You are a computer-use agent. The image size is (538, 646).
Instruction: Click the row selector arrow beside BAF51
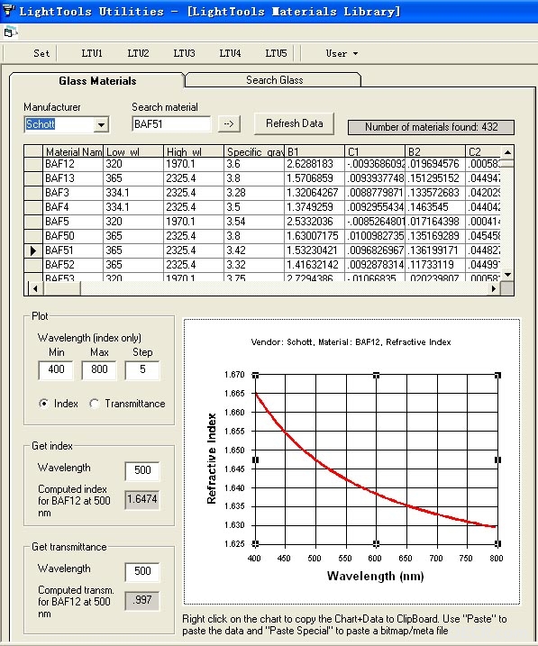point(33,250)
